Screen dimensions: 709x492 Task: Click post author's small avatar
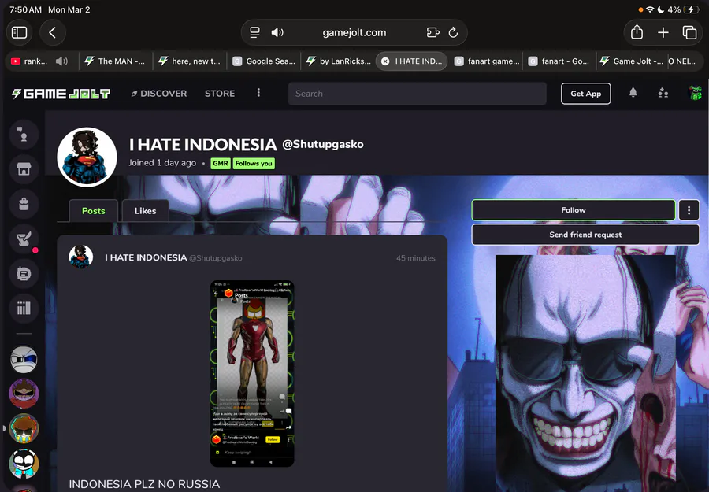click(x=81, y=257)
